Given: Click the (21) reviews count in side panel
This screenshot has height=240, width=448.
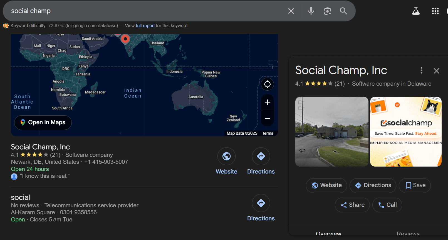Looking at the screenshot, I should (x=340, y=84).
